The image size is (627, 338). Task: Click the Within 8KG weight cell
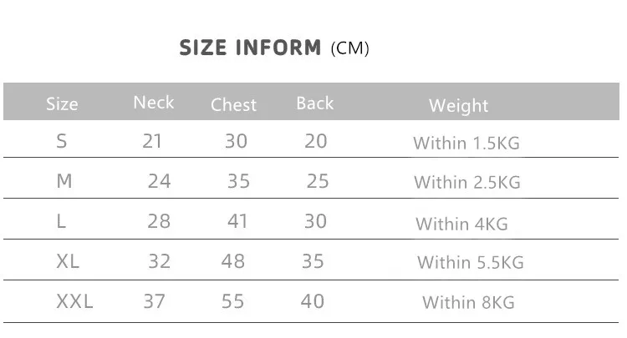pyautogui.click(x=468, y=303)
